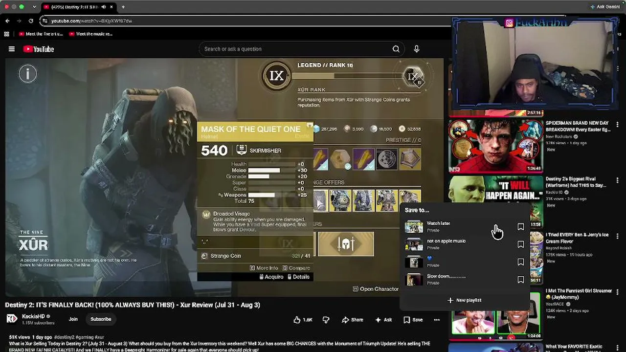Toggle the blue heart playlist bookmark

point(521,262)
